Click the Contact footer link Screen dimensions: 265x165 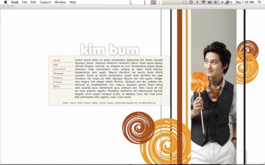tap(102, 103)
